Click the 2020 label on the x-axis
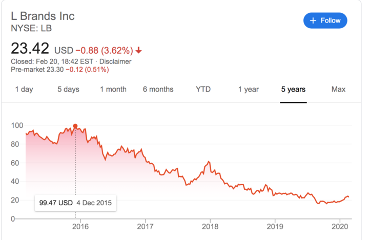This screenshot has width=369, height=240. point(339,226)
